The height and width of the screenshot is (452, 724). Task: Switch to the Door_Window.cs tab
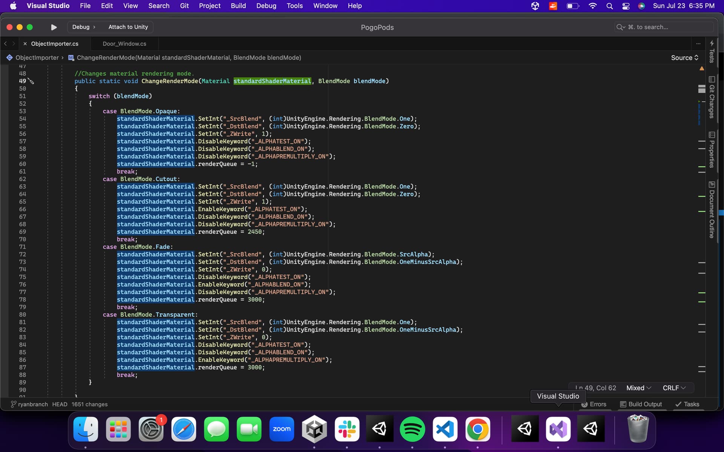coord(124,44)
